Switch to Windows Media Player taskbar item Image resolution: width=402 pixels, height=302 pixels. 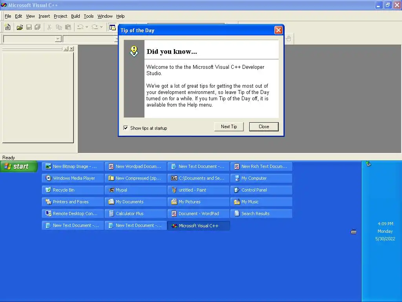coord(73,178)
